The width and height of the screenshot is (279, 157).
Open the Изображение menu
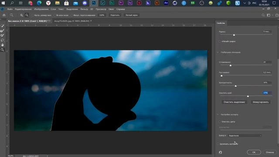click(41, 9)
